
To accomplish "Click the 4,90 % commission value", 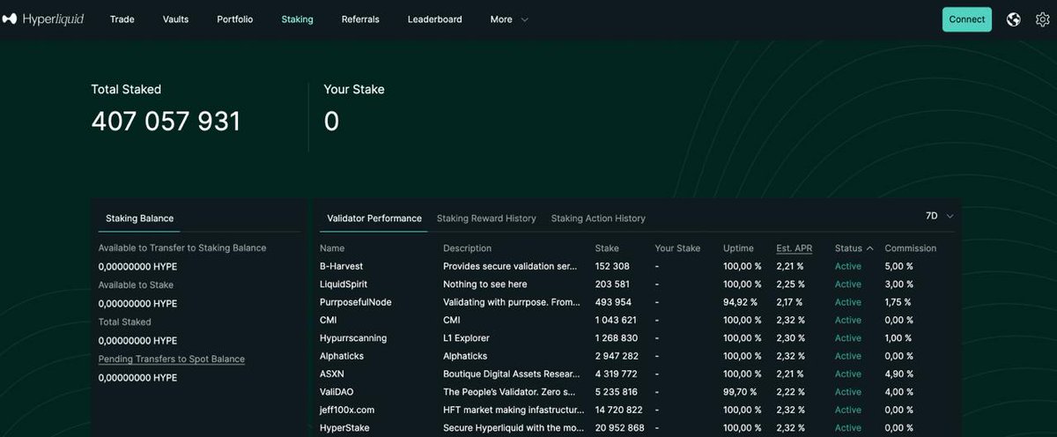I will coord(898,374).
